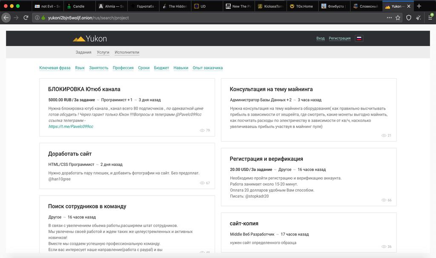Viewport: 436px width, 258px height.
Task: Click the browser back arrow button
Action: coord(6,18)
